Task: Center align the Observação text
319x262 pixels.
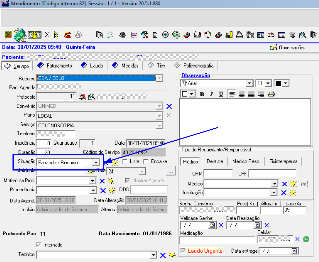Action: (x=241, y=94)
